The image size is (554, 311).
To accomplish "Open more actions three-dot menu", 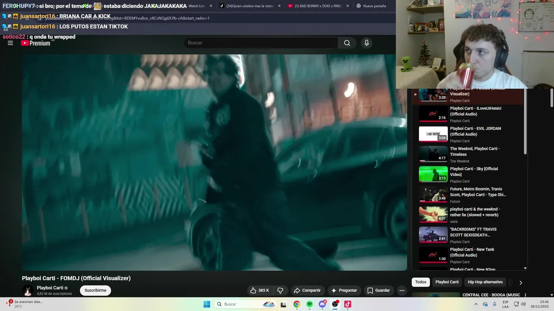I will [x=402, y=290].
